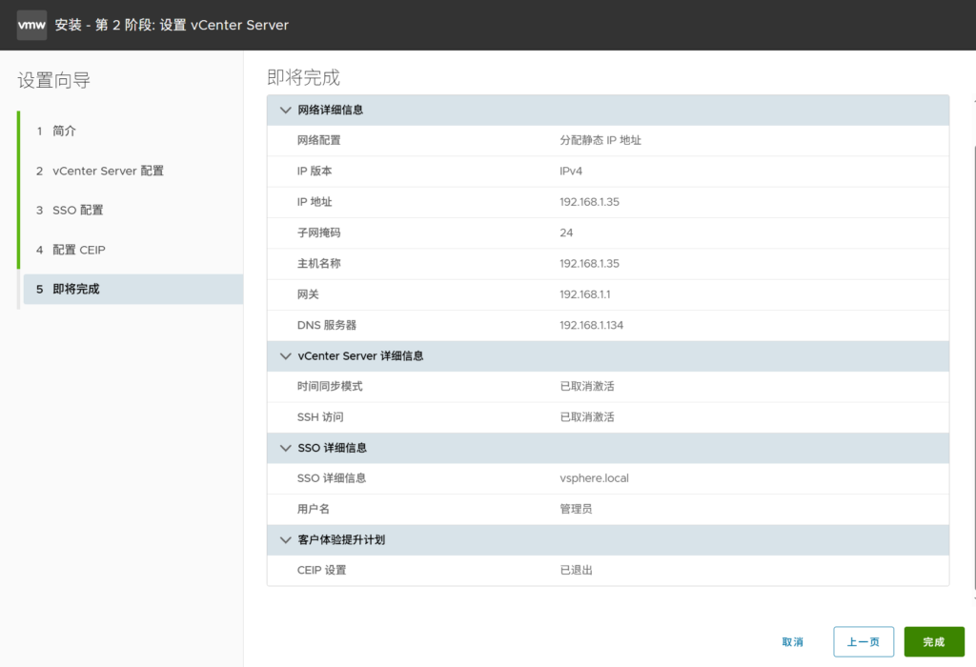The height and width of the screenshot is (667, 976).
Task: Click the vertical scrollbar on the right
Action: pyautogui.click(x=973, y=367)
